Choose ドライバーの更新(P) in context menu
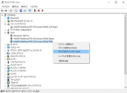The width and height of the screenshot is (127, 93). pos(71,44)
